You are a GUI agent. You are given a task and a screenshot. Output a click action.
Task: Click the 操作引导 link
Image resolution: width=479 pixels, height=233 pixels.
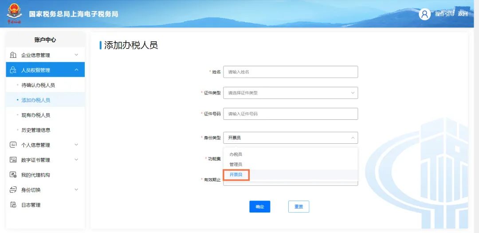point(444,13)
